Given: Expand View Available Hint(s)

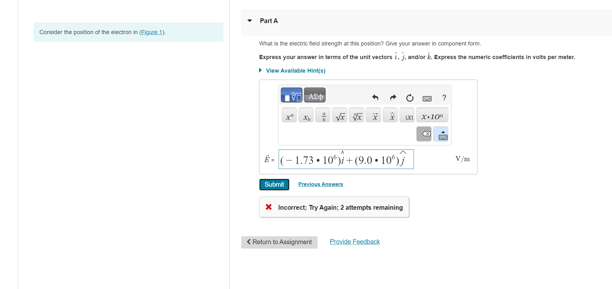Looking at the screenshot, I should pos(295,70).
